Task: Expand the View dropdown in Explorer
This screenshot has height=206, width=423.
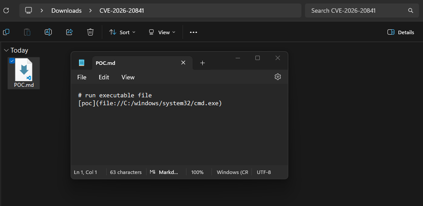Action: click(162, 32)
